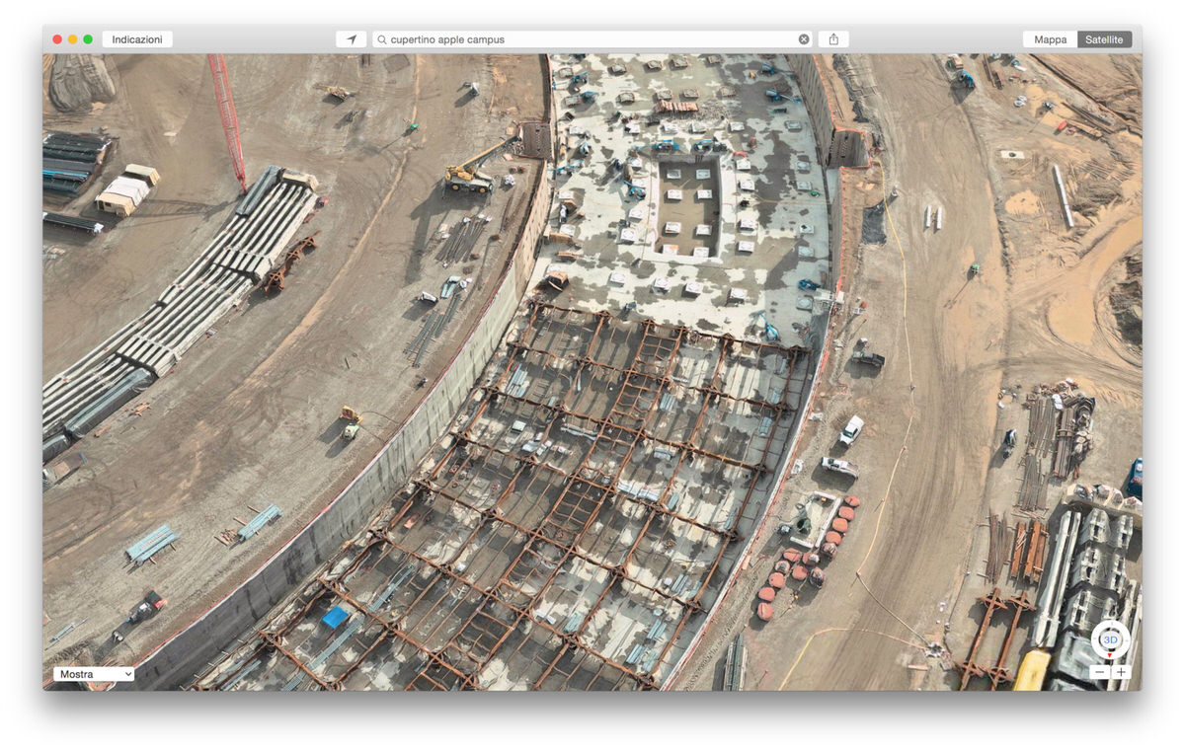
Task: Select the Satellite view tab
Action: click(x=1104, y=39)
